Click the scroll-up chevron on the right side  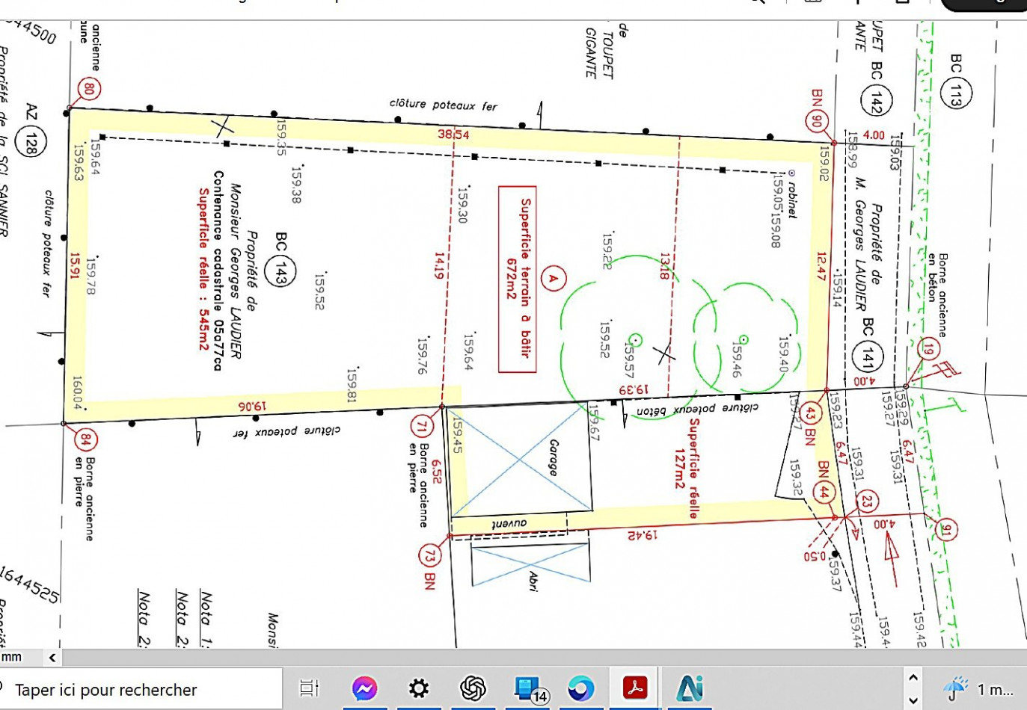click(x=913, y=676)
